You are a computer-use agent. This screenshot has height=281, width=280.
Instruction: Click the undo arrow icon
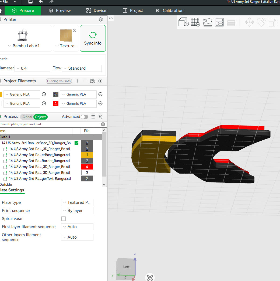tap(41, 2)
